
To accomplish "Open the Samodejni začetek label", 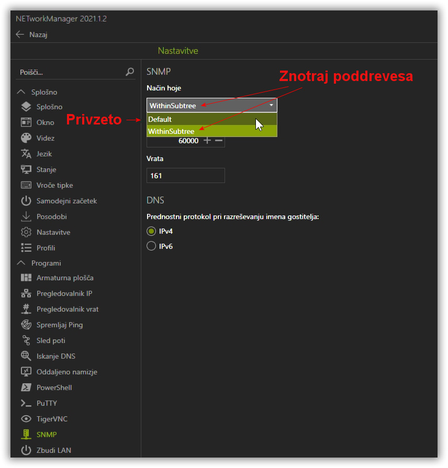I will tap(66, 201).
